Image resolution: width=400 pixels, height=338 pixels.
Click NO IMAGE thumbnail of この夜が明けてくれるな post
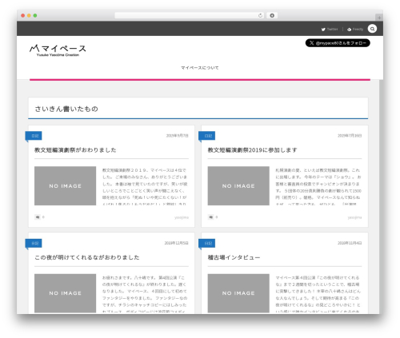65,293
